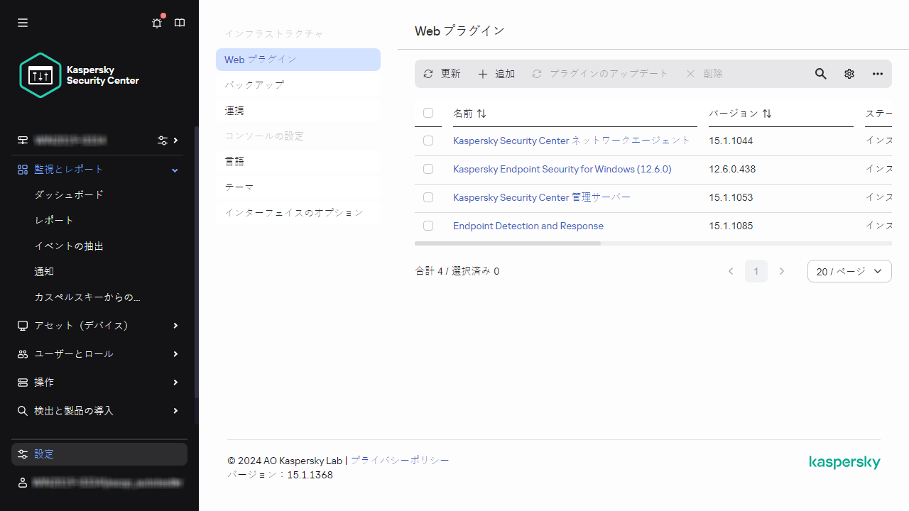This screenshot has width=909, height=511.
Task: Select all plugins with header checkbox
Action: 428,113
